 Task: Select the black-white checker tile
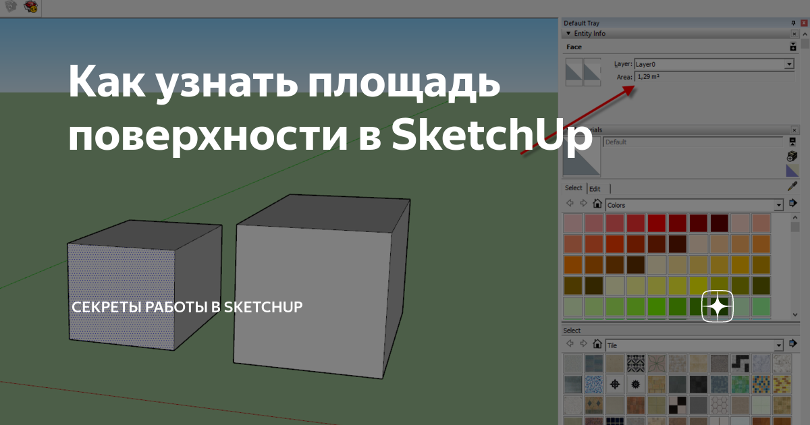click(677, 405)
